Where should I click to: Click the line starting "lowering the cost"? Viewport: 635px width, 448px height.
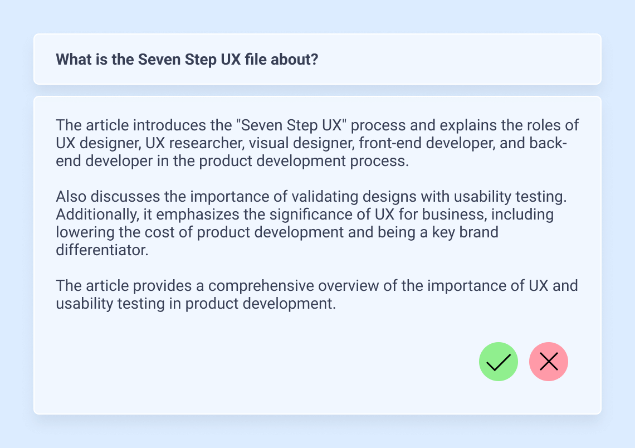[x=277, y=232]
